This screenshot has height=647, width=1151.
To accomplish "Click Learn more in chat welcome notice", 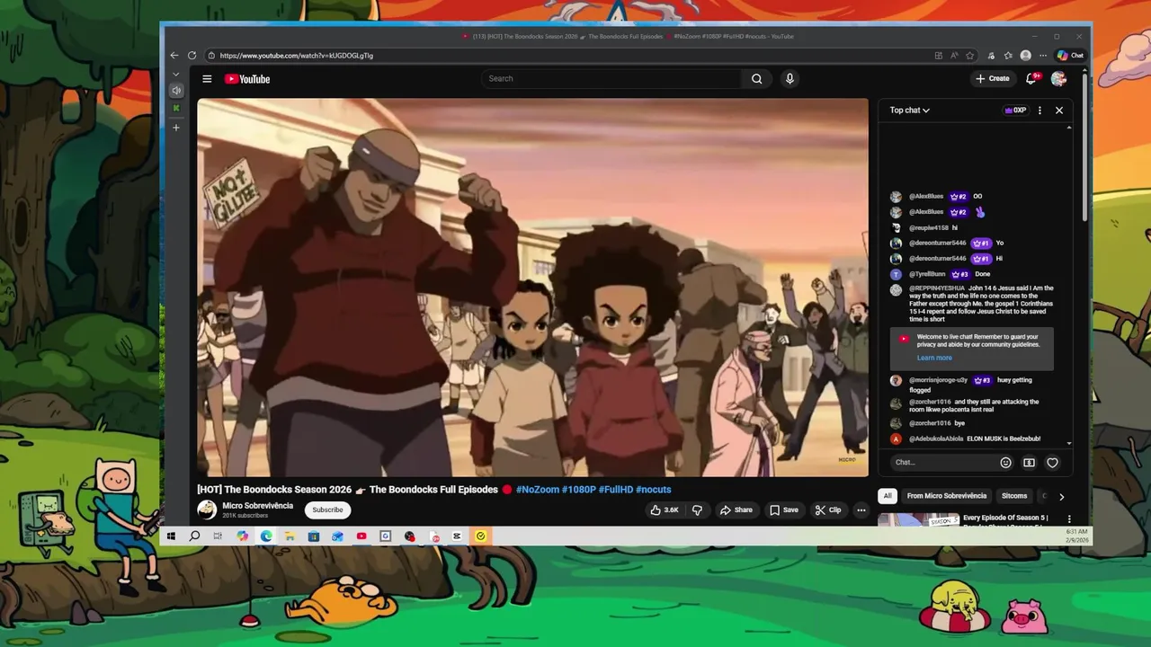I will (934, 358).
